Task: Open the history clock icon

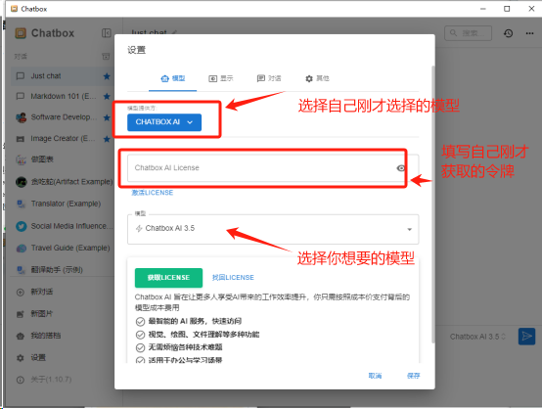Action: (508, 33)
